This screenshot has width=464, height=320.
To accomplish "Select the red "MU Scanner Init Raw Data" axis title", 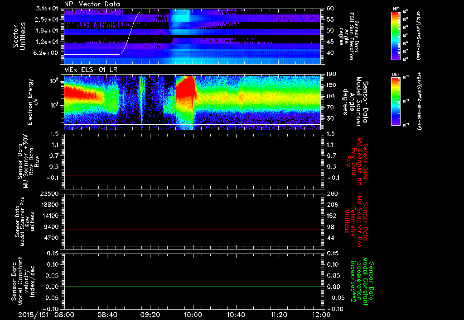I will point(358,161).
